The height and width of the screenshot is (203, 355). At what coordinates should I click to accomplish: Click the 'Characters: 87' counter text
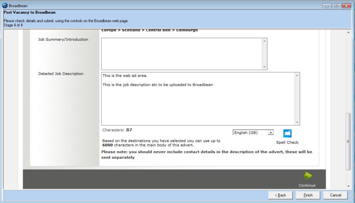click(x=117, y=130)
